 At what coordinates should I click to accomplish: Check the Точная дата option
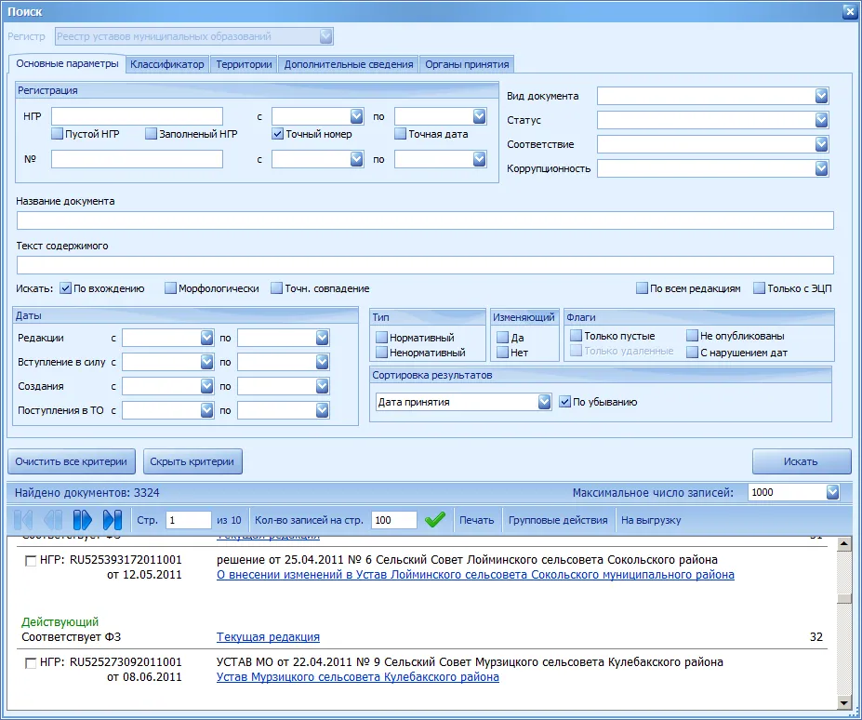coord(400,134)
